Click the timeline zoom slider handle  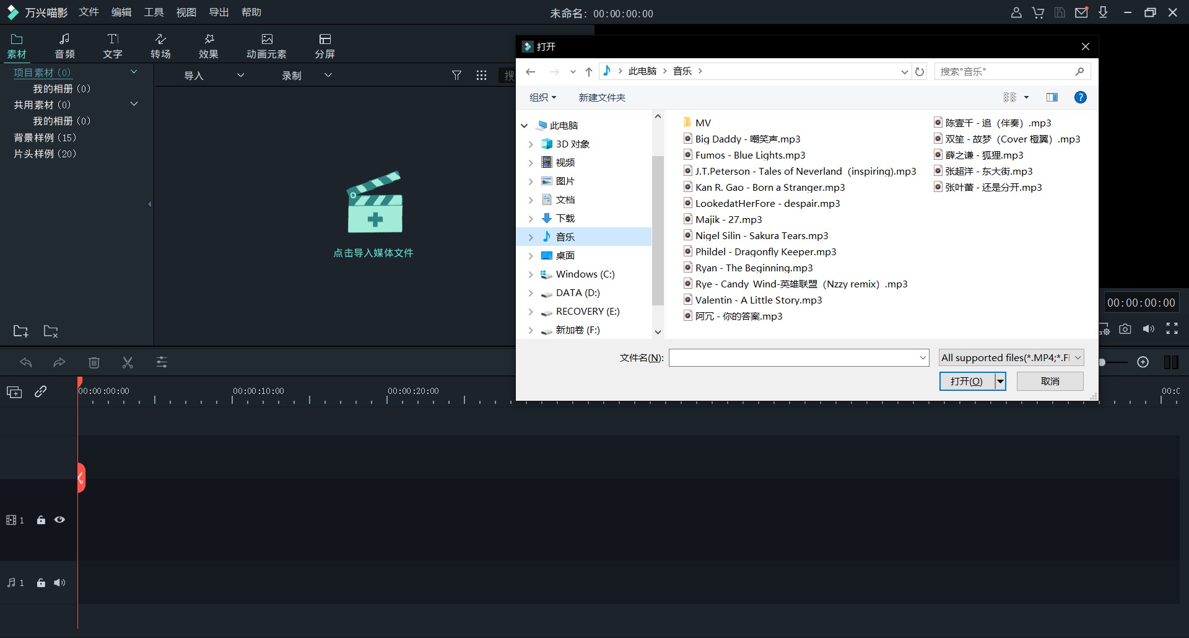1102,362
